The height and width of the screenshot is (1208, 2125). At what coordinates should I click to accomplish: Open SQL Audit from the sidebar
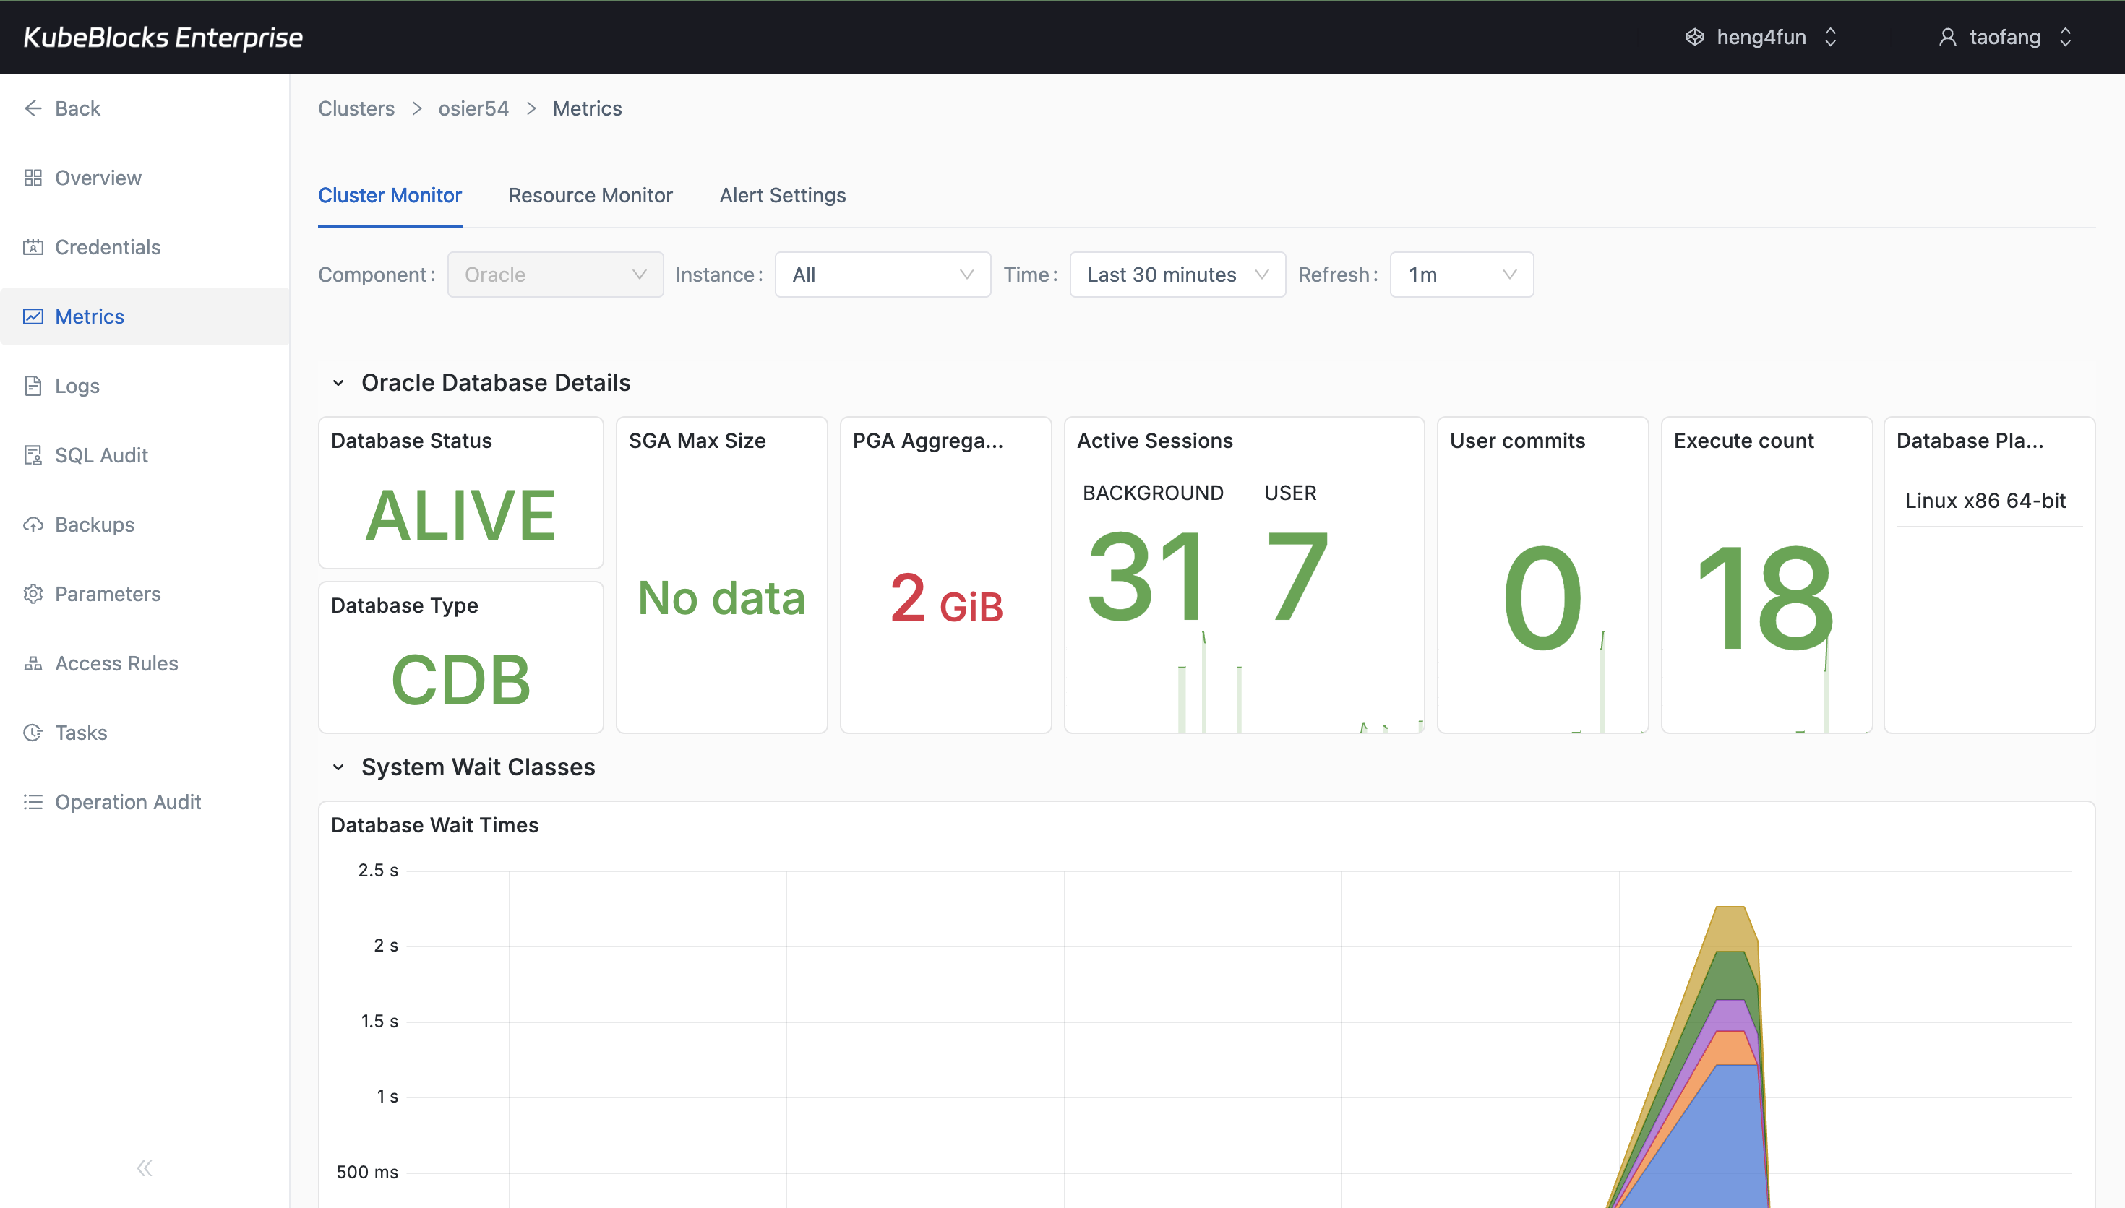(x=100, y=454)
